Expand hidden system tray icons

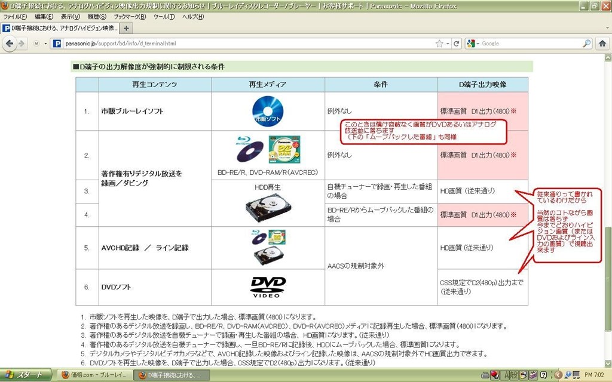558,375
